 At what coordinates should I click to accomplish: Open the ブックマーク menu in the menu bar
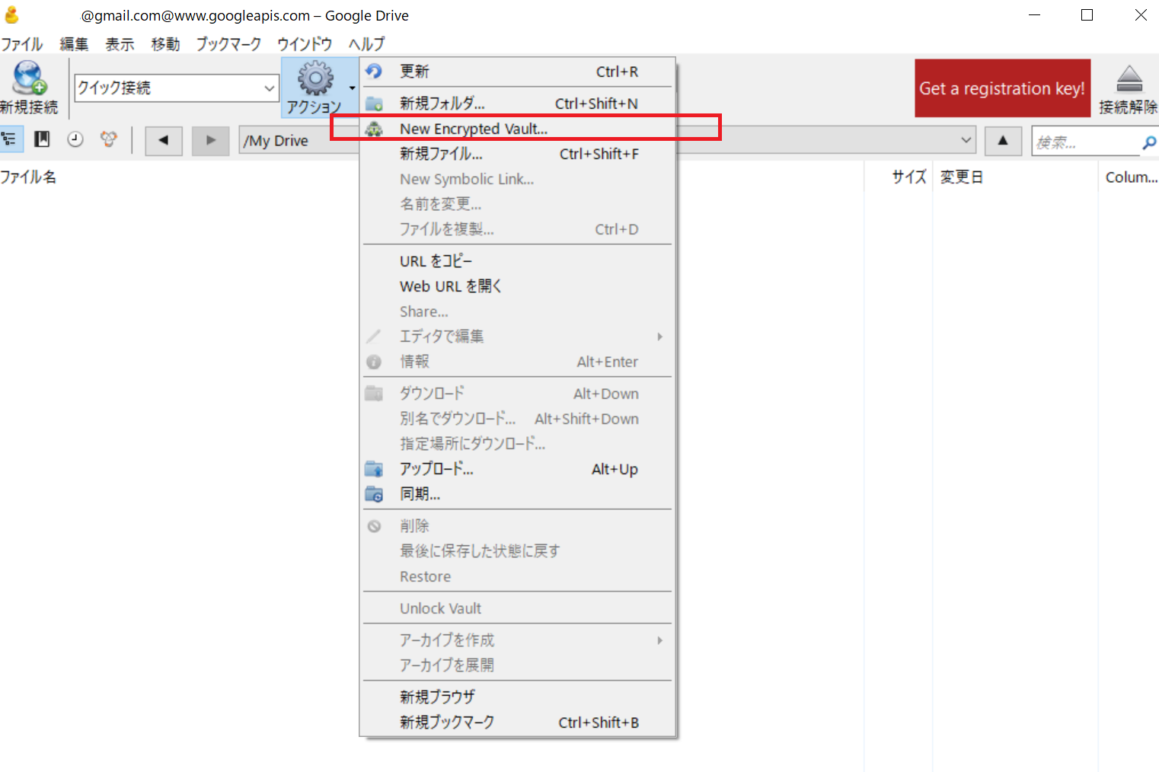(x=228, y=44)
